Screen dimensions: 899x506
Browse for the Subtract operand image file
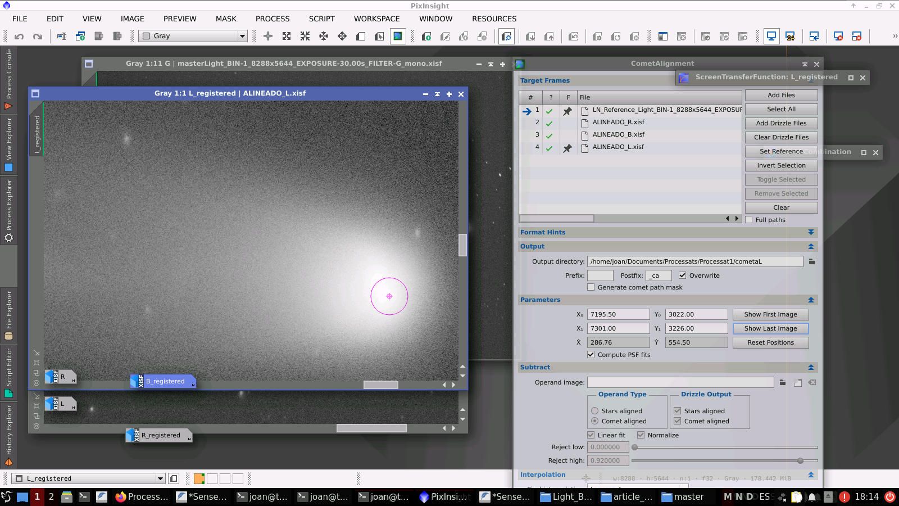click(x=782, y=383)
